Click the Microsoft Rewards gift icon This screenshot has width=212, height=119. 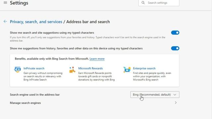72,70
